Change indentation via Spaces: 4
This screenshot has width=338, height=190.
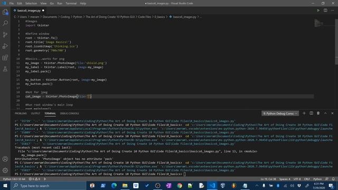tap(285, 179)
